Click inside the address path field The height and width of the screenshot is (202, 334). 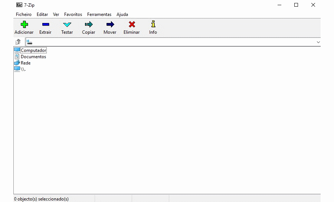173,42
